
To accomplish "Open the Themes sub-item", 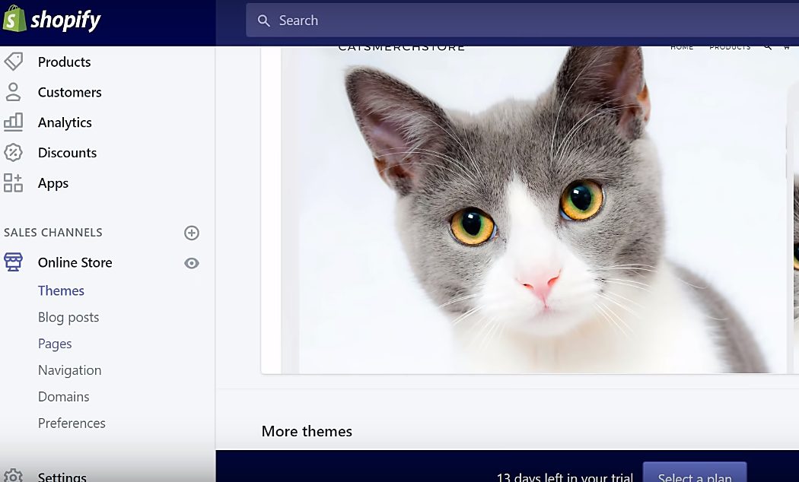I will pyautogui.click(x=61, y=290).
